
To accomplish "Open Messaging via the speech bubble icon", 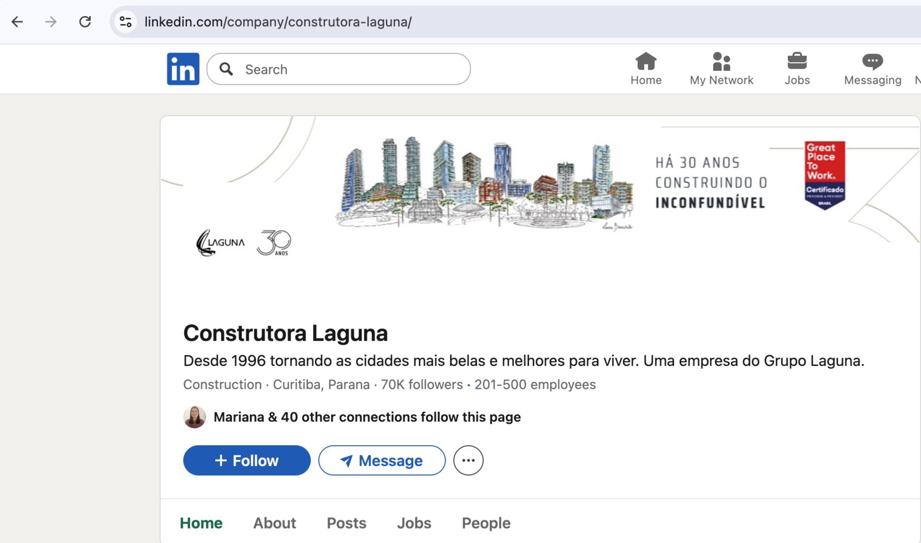I will point(873,69).
